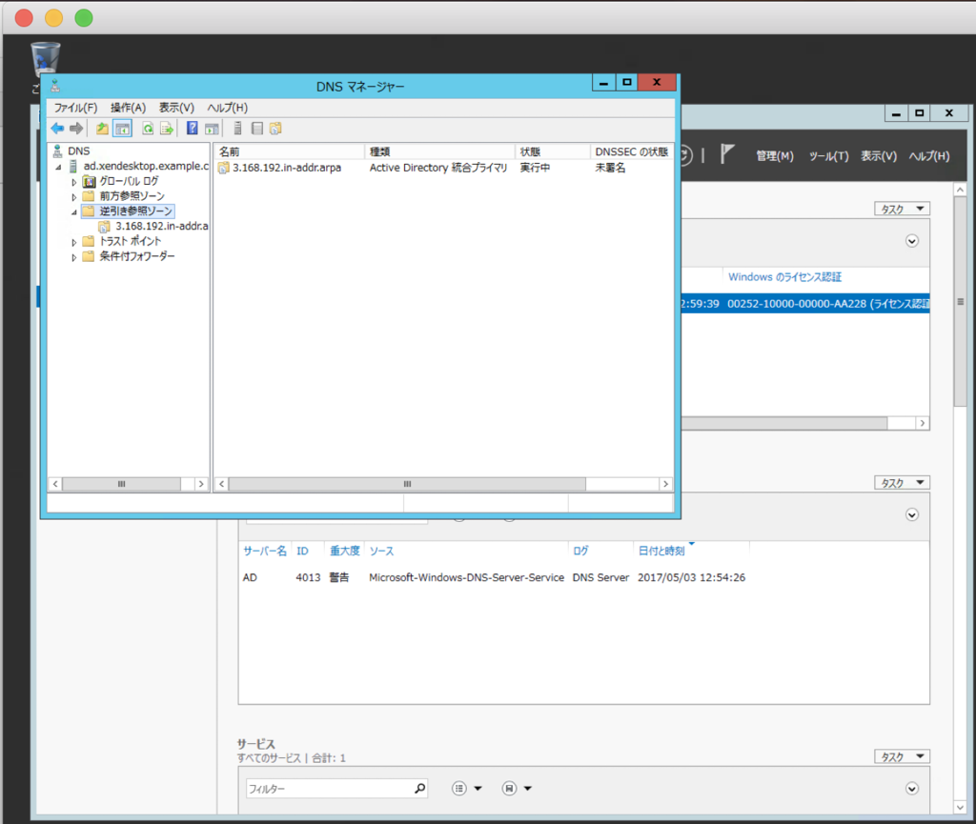Toggle the action pane toolbar icon
Screen dimensions: 976x824
coord(212,128)
